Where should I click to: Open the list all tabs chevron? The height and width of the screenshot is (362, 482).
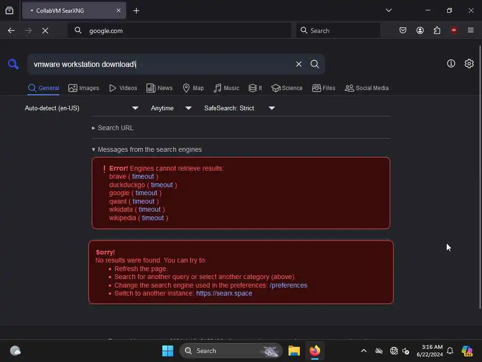click(388, 10)
